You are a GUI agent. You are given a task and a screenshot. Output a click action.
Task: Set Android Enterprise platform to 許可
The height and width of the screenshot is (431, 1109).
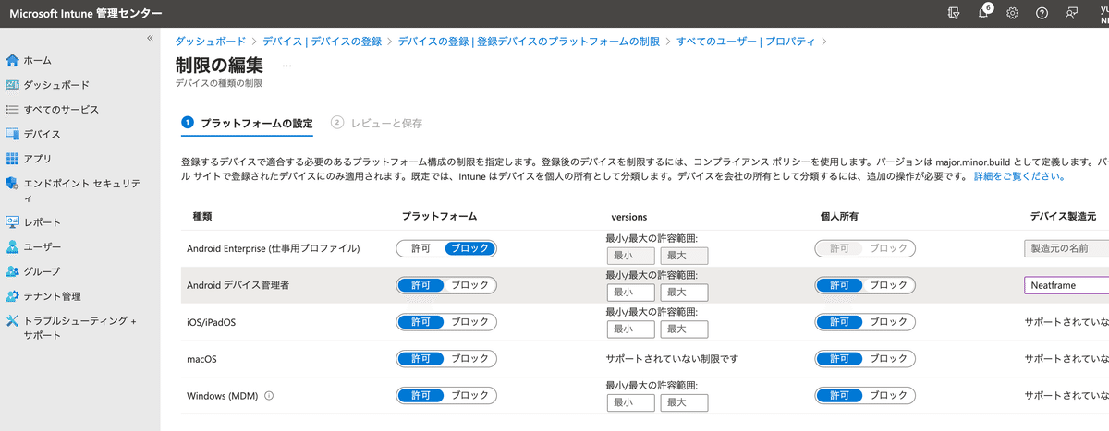click(x=420, y=248)
